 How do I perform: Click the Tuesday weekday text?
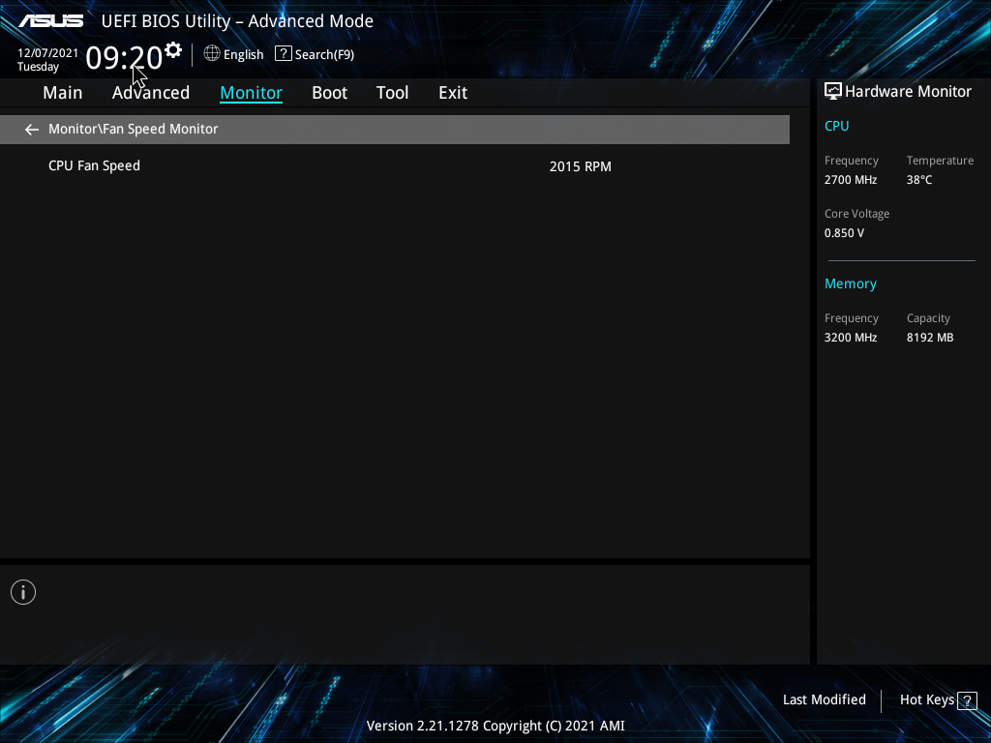(x=38, y=67)
